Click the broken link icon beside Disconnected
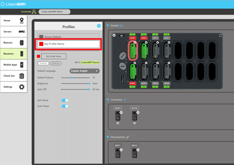Viewport: 234px width, 165px height. pos(128,137)
